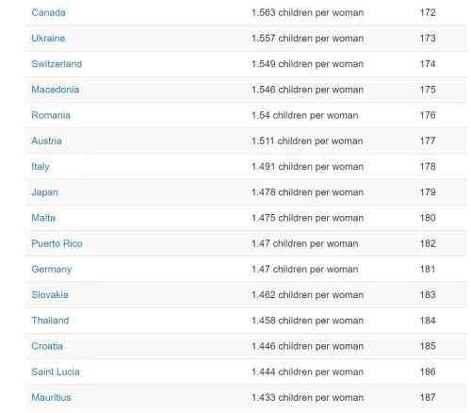The image size is (471, 413).
Task: Open the Romania country link
Action: (51, 115)
